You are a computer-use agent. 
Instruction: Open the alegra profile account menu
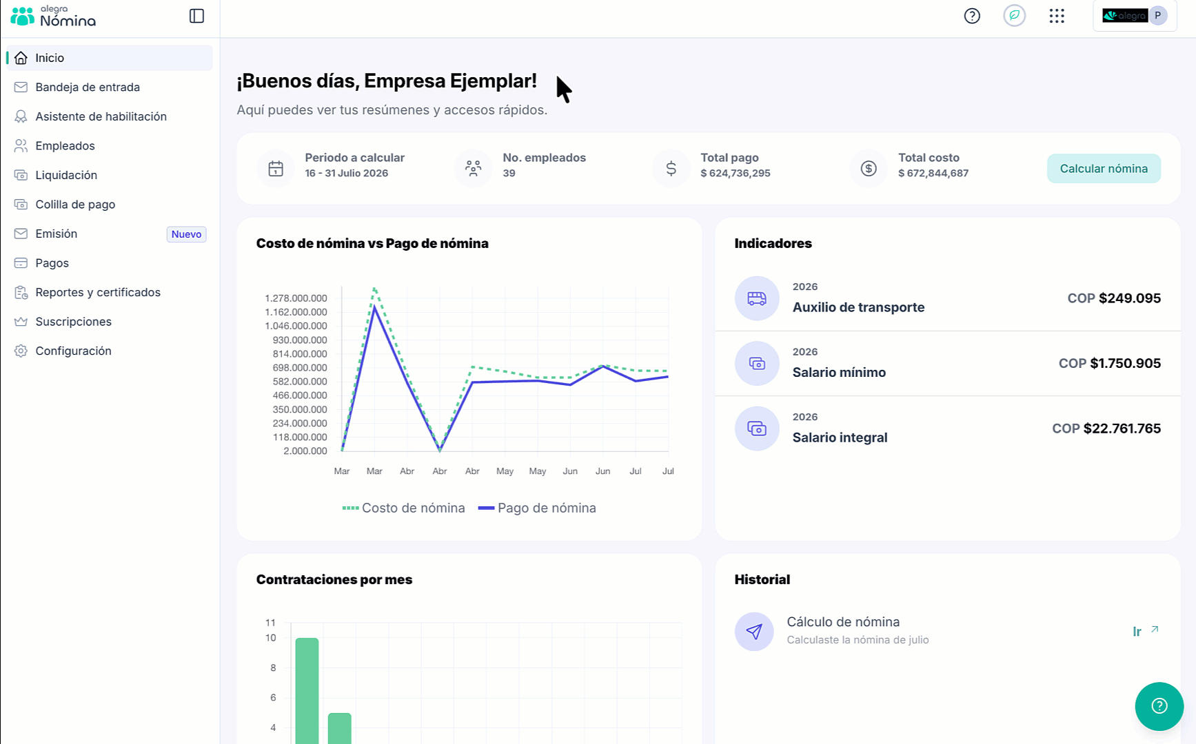pyautogui.click(x=1135, y=16)
